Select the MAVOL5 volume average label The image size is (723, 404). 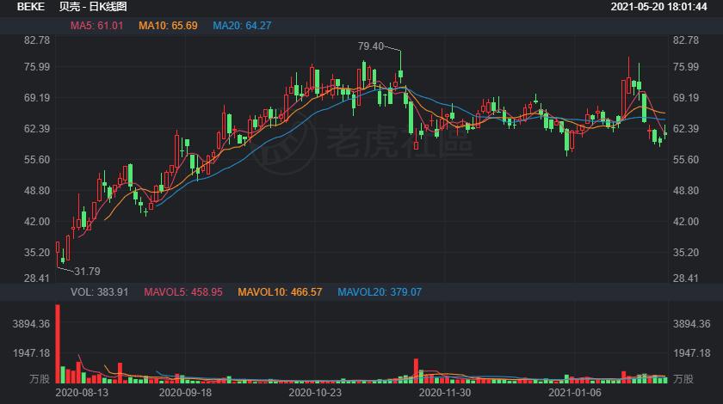pos(183,292)
